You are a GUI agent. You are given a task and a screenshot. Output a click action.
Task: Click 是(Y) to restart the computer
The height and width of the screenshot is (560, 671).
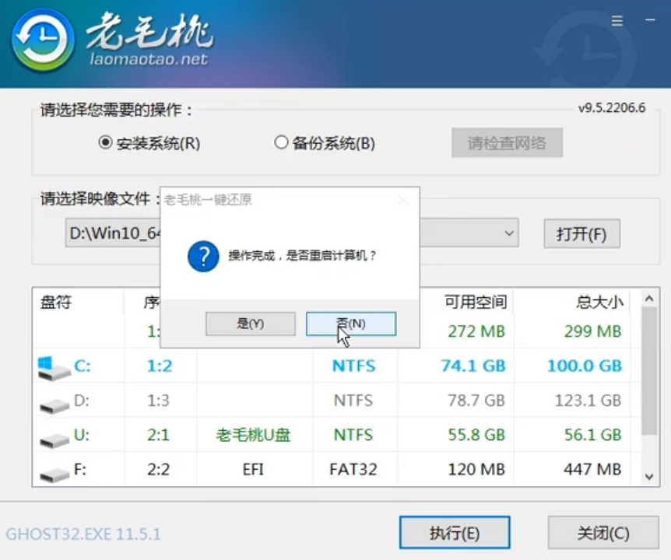tap(251, 324)
